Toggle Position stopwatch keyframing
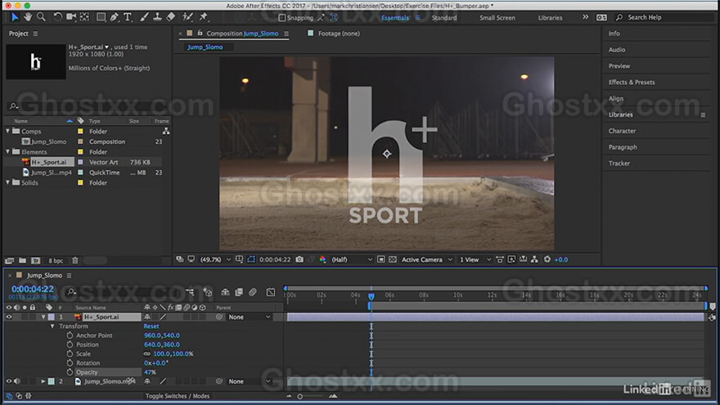 click(x=70, y=344)
